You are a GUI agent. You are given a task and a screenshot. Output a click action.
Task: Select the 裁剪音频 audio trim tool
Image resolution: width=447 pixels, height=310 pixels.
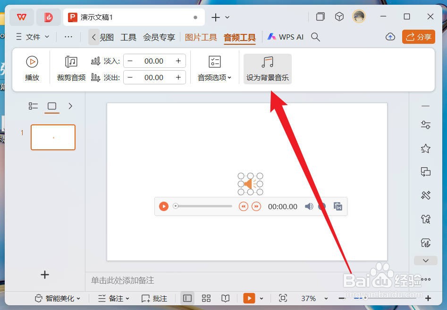coord(71,68)
